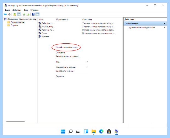Select Локальные пользователи и группы root node
This screenshot has height=138, width=170.
(22, 19)
